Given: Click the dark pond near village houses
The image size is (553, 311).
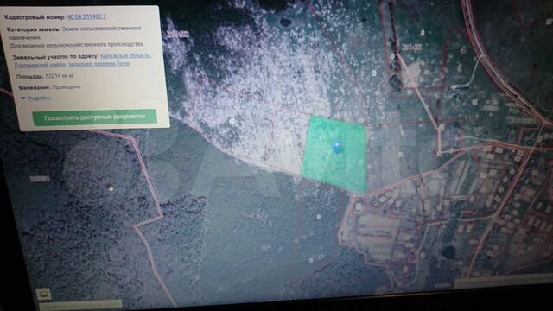Looking at the screenshot, I should (x=448, y=251).
